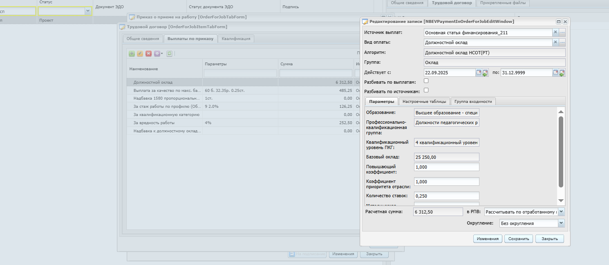Open the gear actions dropdown arrow in payments toolbar
The width and height of the screenshot is (609, 265).
point(162,53)
